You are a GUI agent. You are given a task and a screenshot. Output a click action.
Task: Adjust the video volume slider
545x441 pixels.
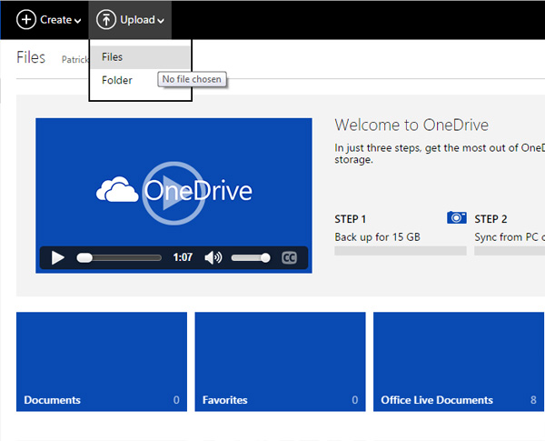coord(250,258)
